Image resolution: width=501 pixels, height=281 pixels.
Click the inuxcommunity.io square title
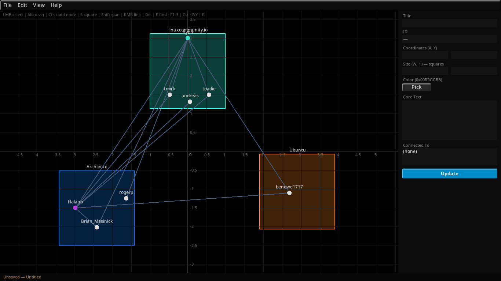pos(189,30)
